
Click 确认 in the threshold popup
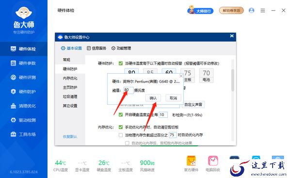(153, 98)
